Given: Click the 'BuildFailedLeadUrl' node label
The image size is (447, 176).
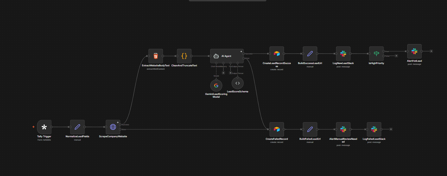Looking at the screenshot, I should click(x=310, y=139).
